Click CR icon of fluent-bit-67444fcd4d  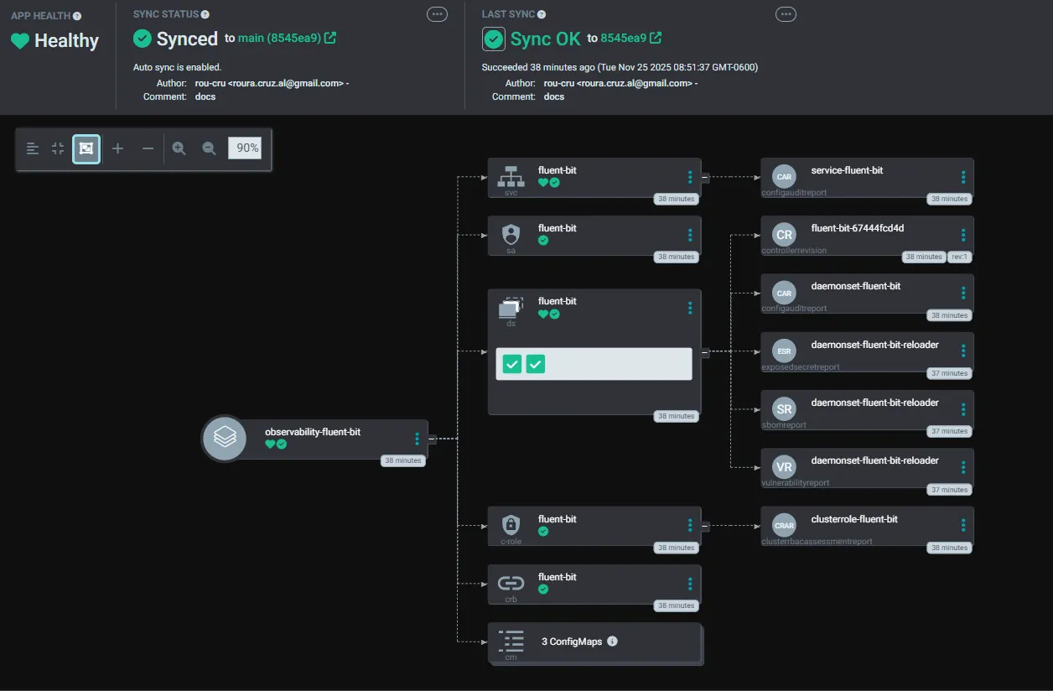point(784,235)
